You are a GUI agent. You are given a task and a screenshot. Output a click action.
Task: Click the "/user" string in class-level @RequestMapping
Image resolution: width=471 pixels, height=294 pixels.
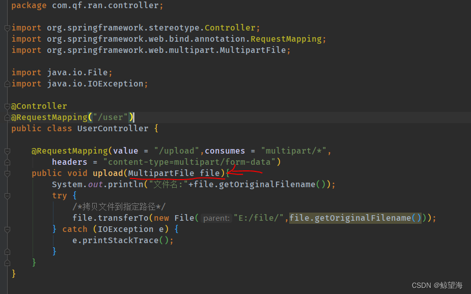[110, 117]
